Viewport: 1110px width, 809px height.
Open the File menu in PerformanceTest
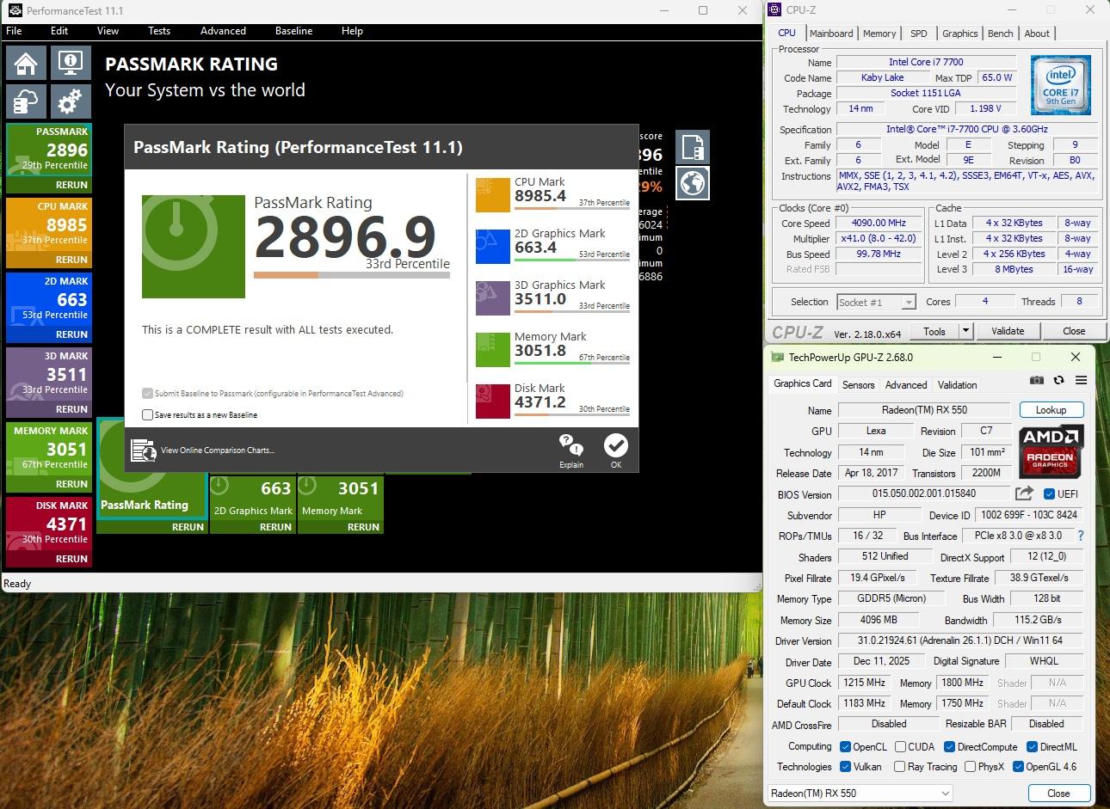click(x=14, y=31)
